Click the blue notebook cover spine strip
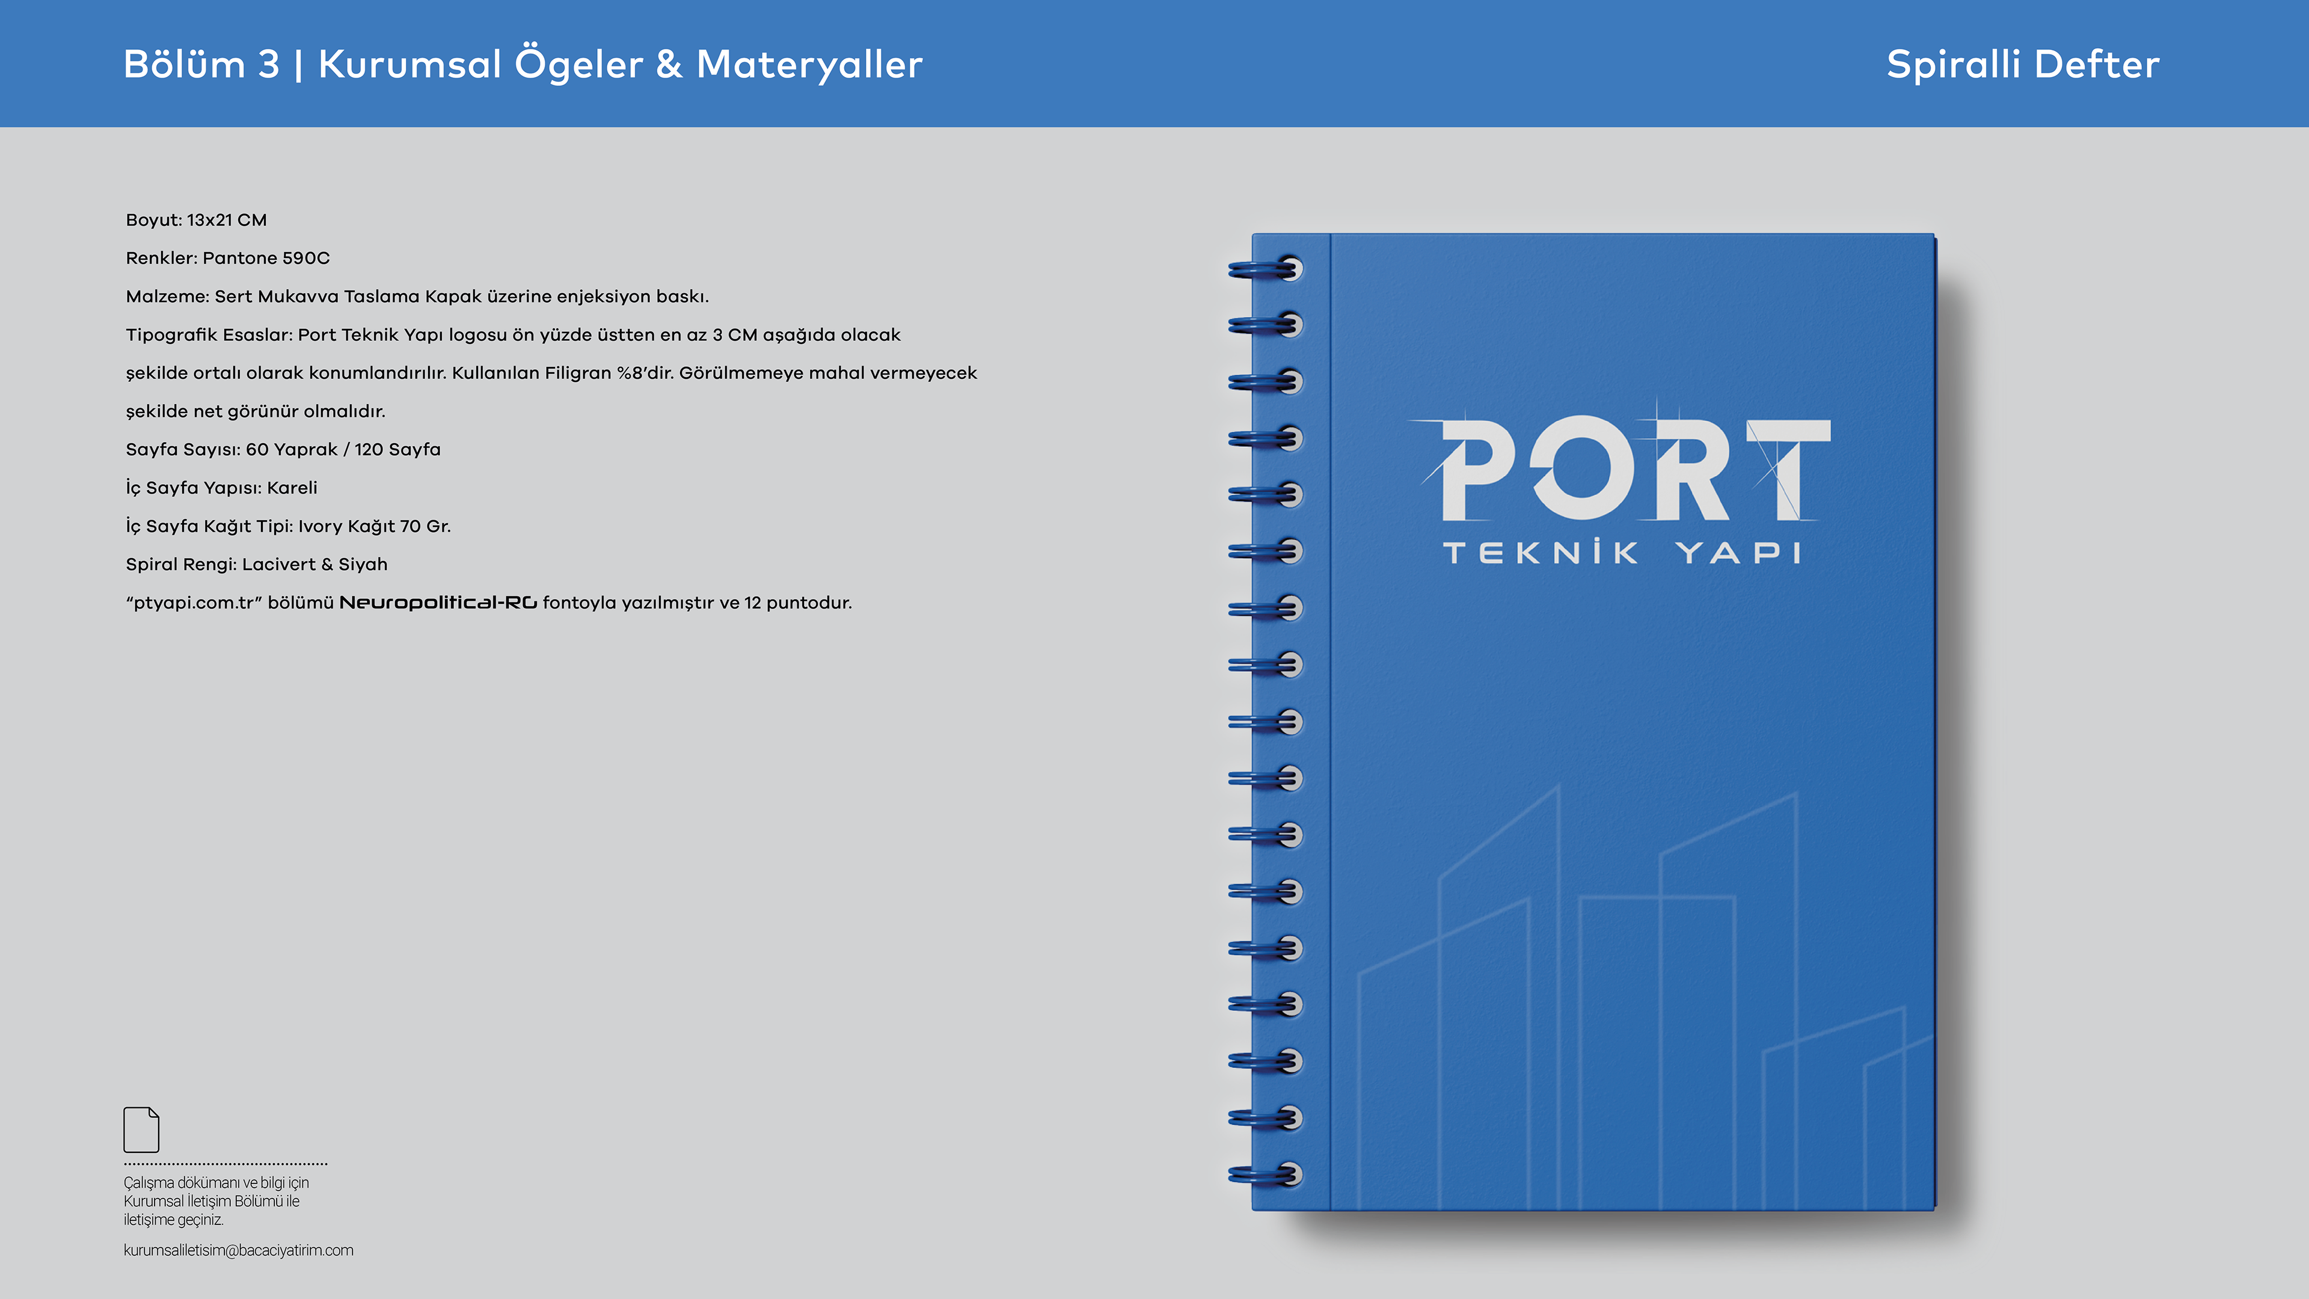 tap(1292, 722)
